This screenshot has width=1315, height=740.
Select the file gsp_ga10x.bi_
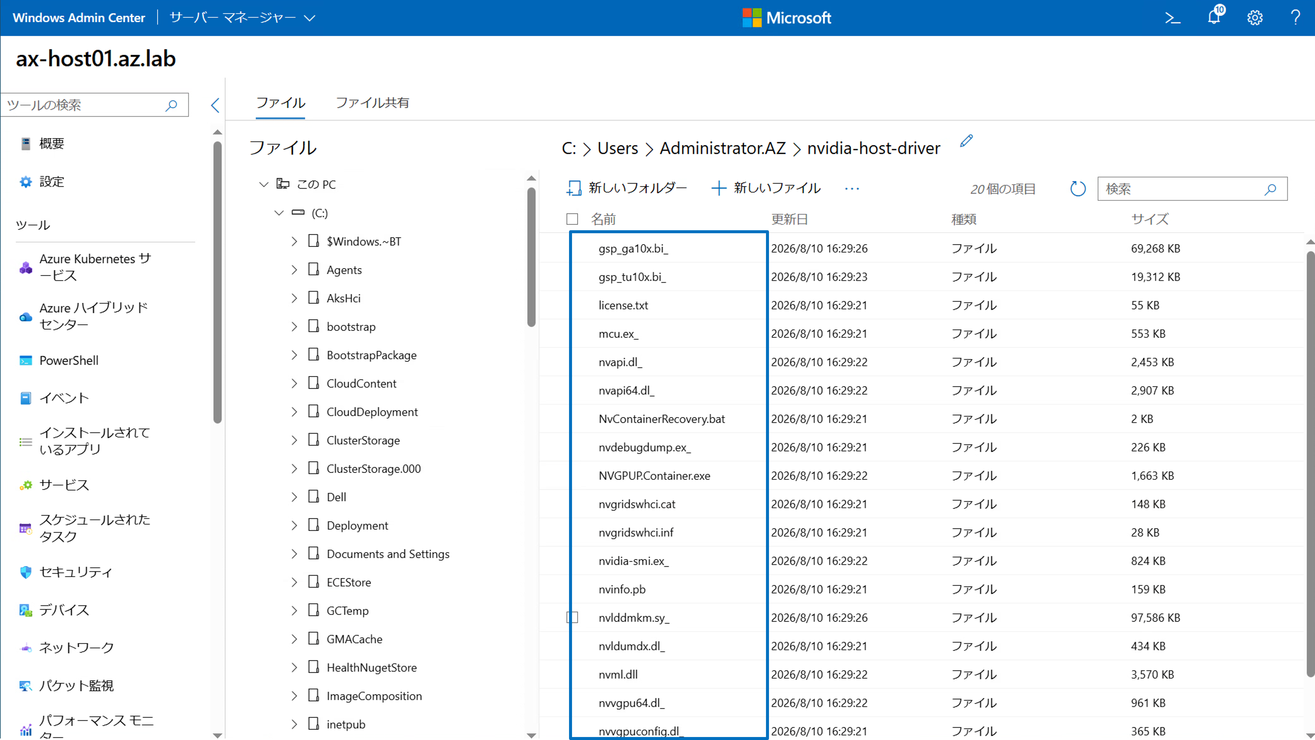point(633,249)
